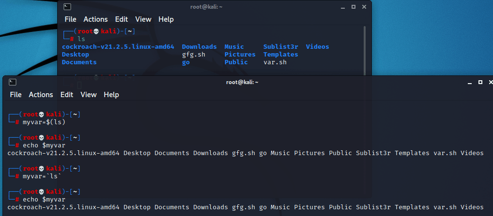Click the Templates entry in the back terminal listing
The image size is (493, 216).
(x=281, y=55)
